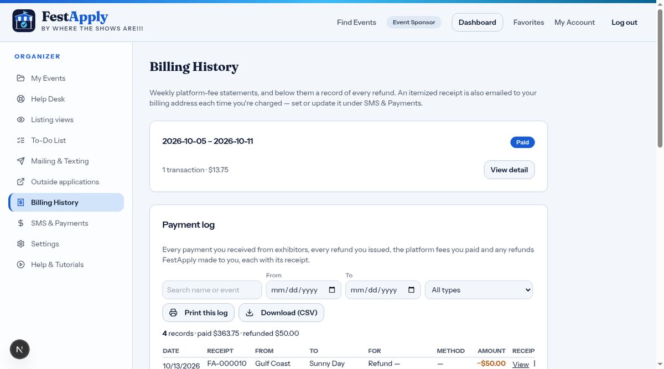Viewport: 664px width, 369px height.
Task: Click the Print this log button
Action: point(199,313)
